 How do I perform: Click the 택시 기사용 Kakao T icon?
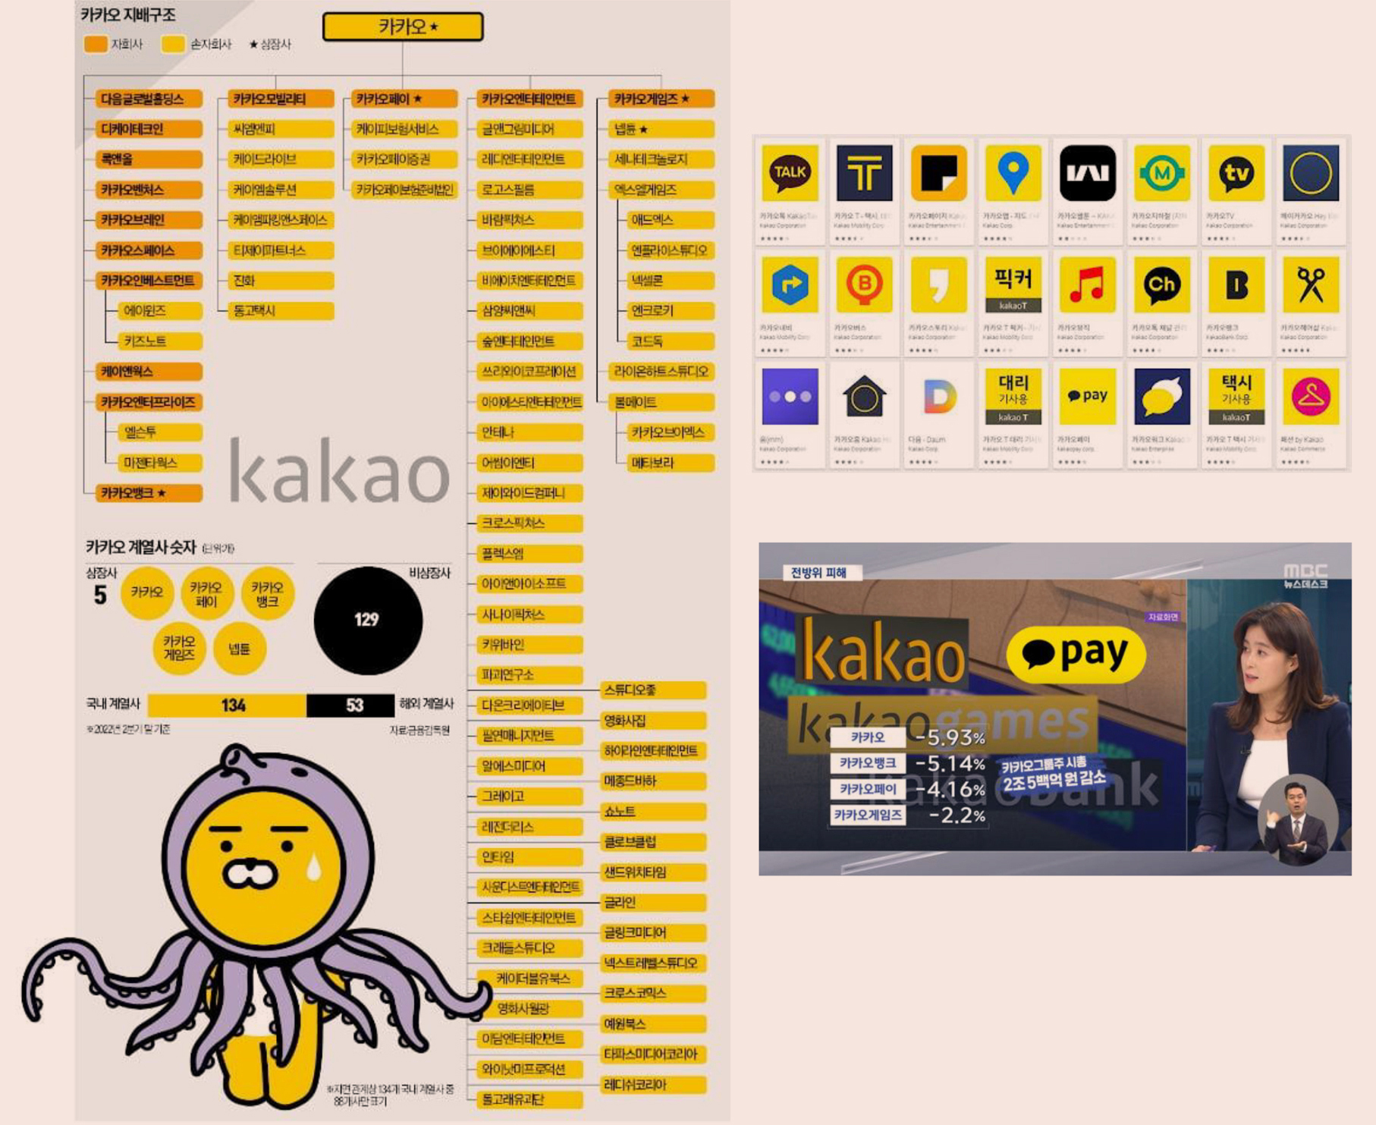1236,396
